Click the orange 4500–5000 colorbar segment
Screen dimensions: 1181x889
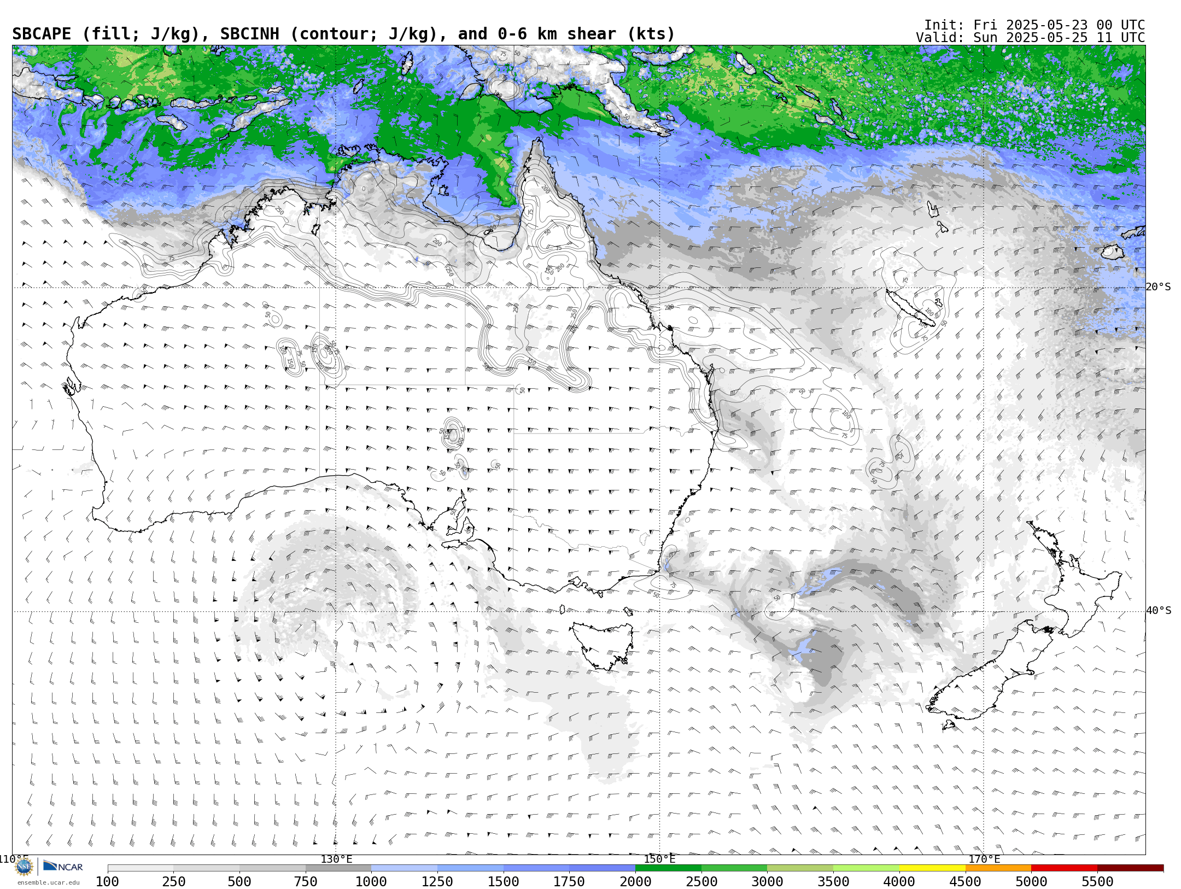click(998, 868)
